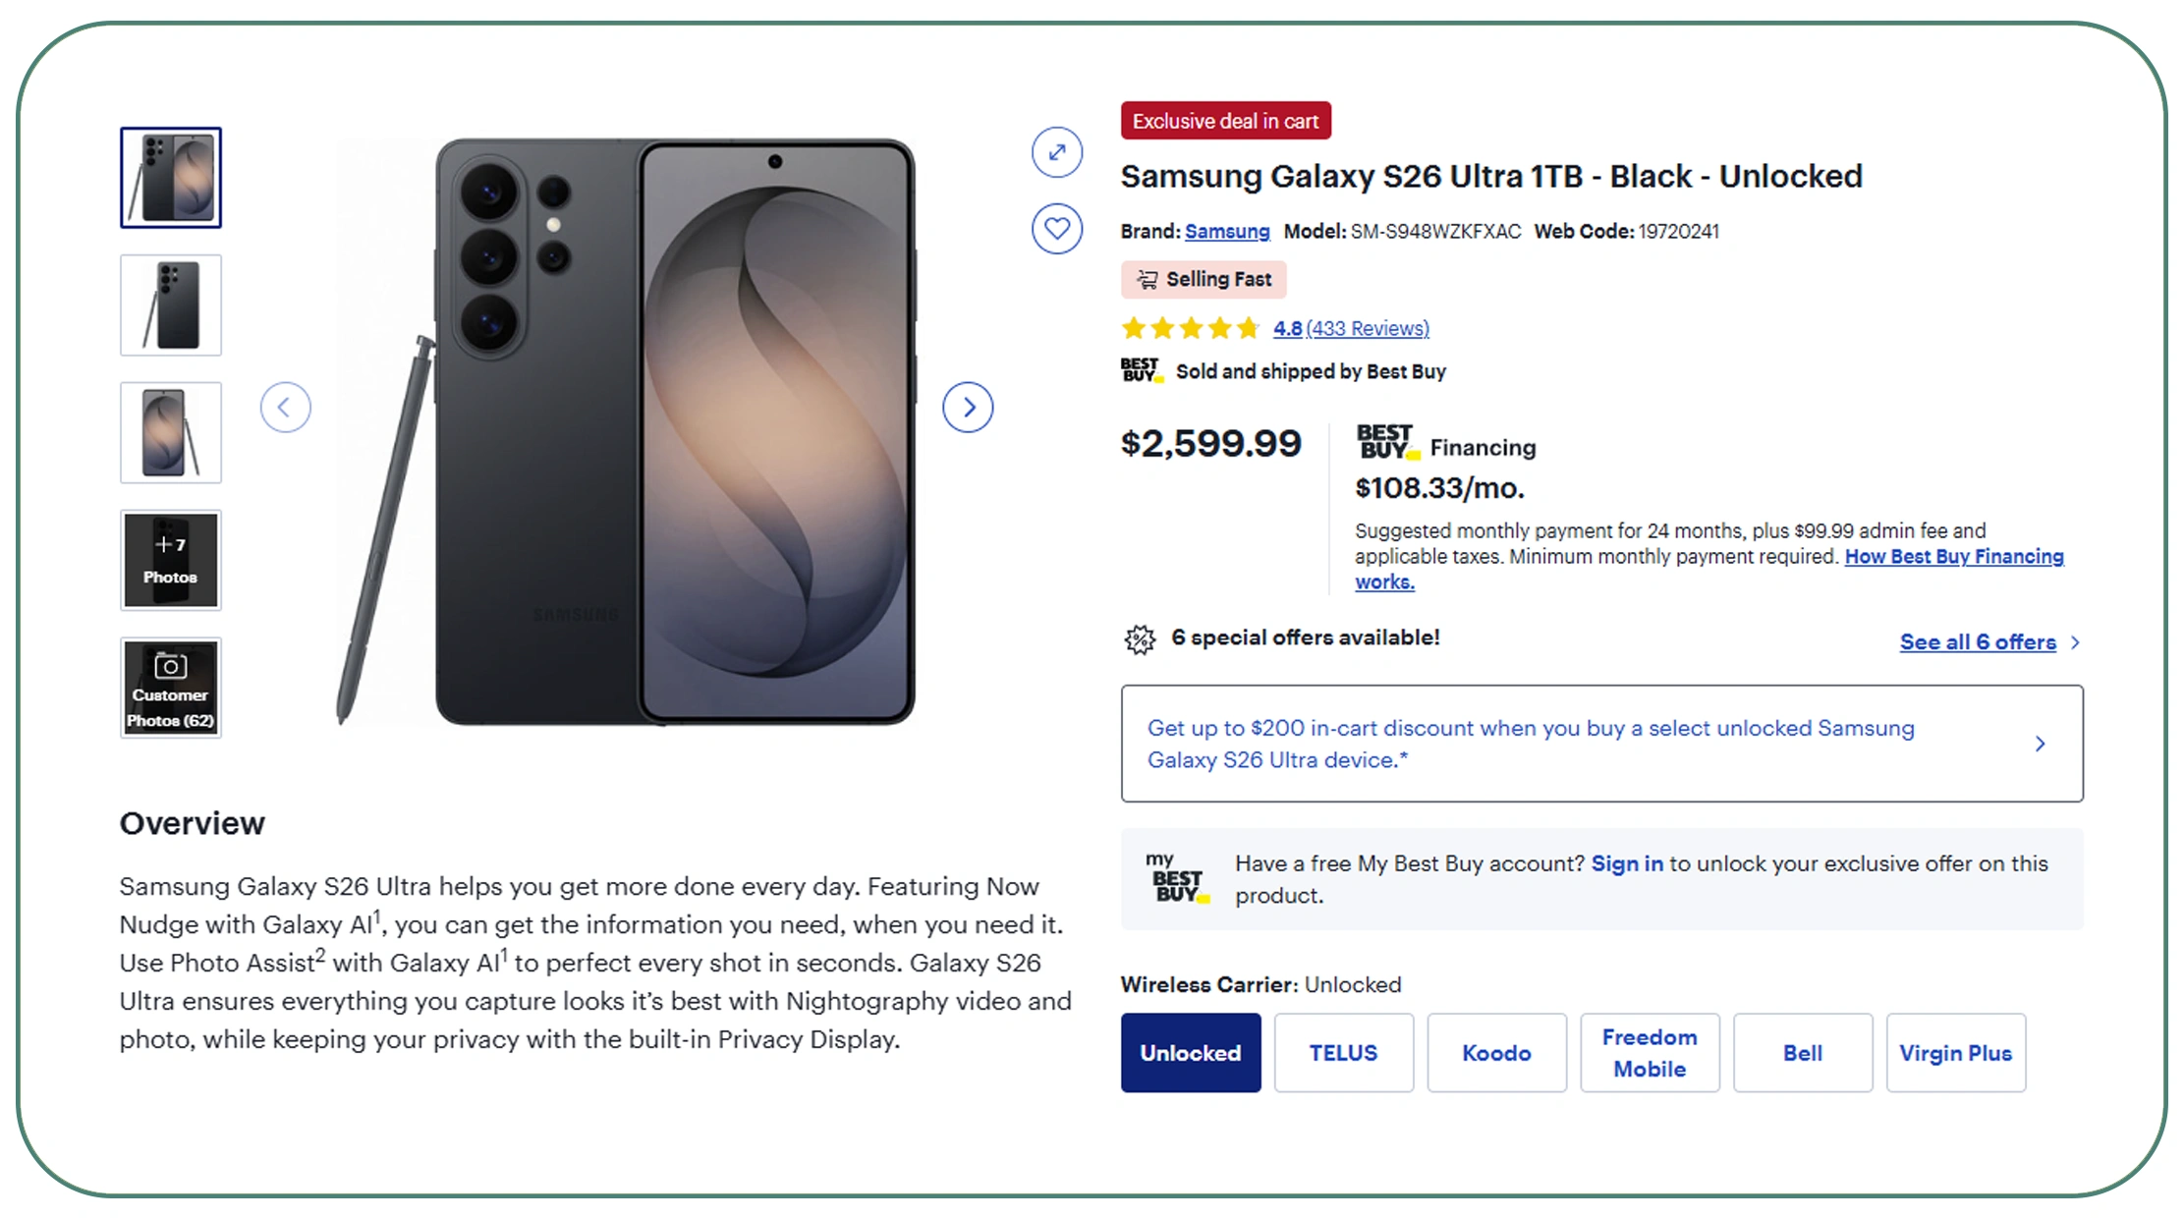This screenshot has height=1218, width=2184.
Task: Open the Customer Photos (62) camera tile
Action: [x=171, y=688]
